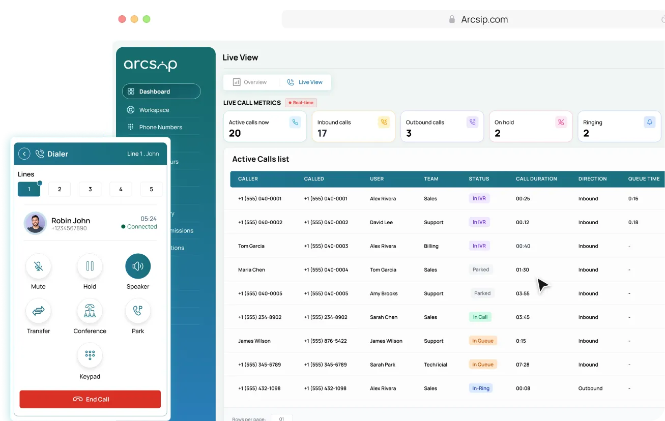Click user Sarah Park

click(383, 365)
